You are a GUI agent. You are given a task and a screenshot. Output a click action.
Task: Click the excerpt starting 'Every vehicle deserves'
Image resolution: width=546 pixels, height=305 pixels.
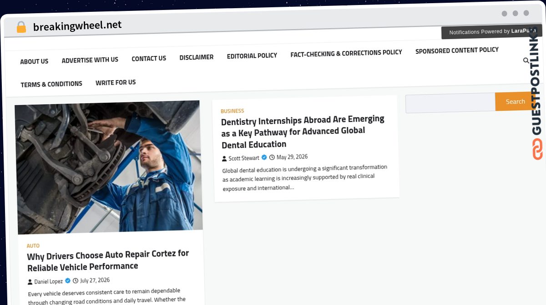coord(107,296)
